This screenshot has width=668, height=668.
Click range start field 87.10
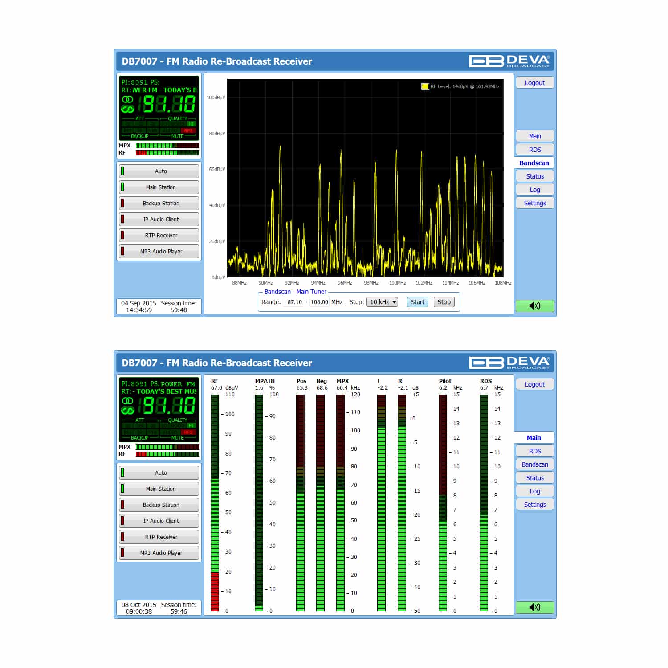tap(293, 302)
